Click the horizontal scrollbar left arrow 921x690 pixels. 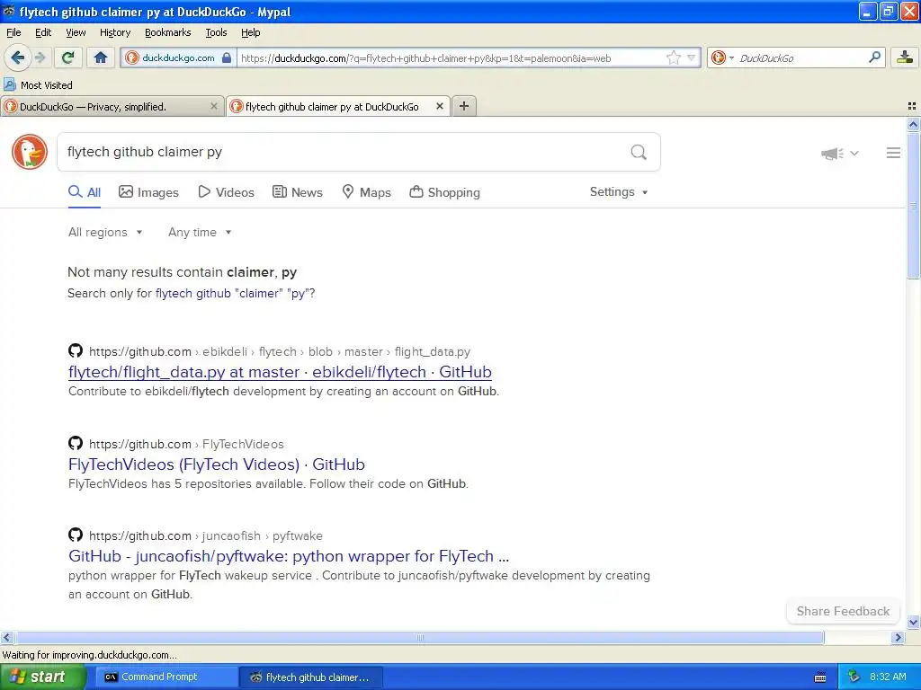pyautogui.click(x=6, y=637)
